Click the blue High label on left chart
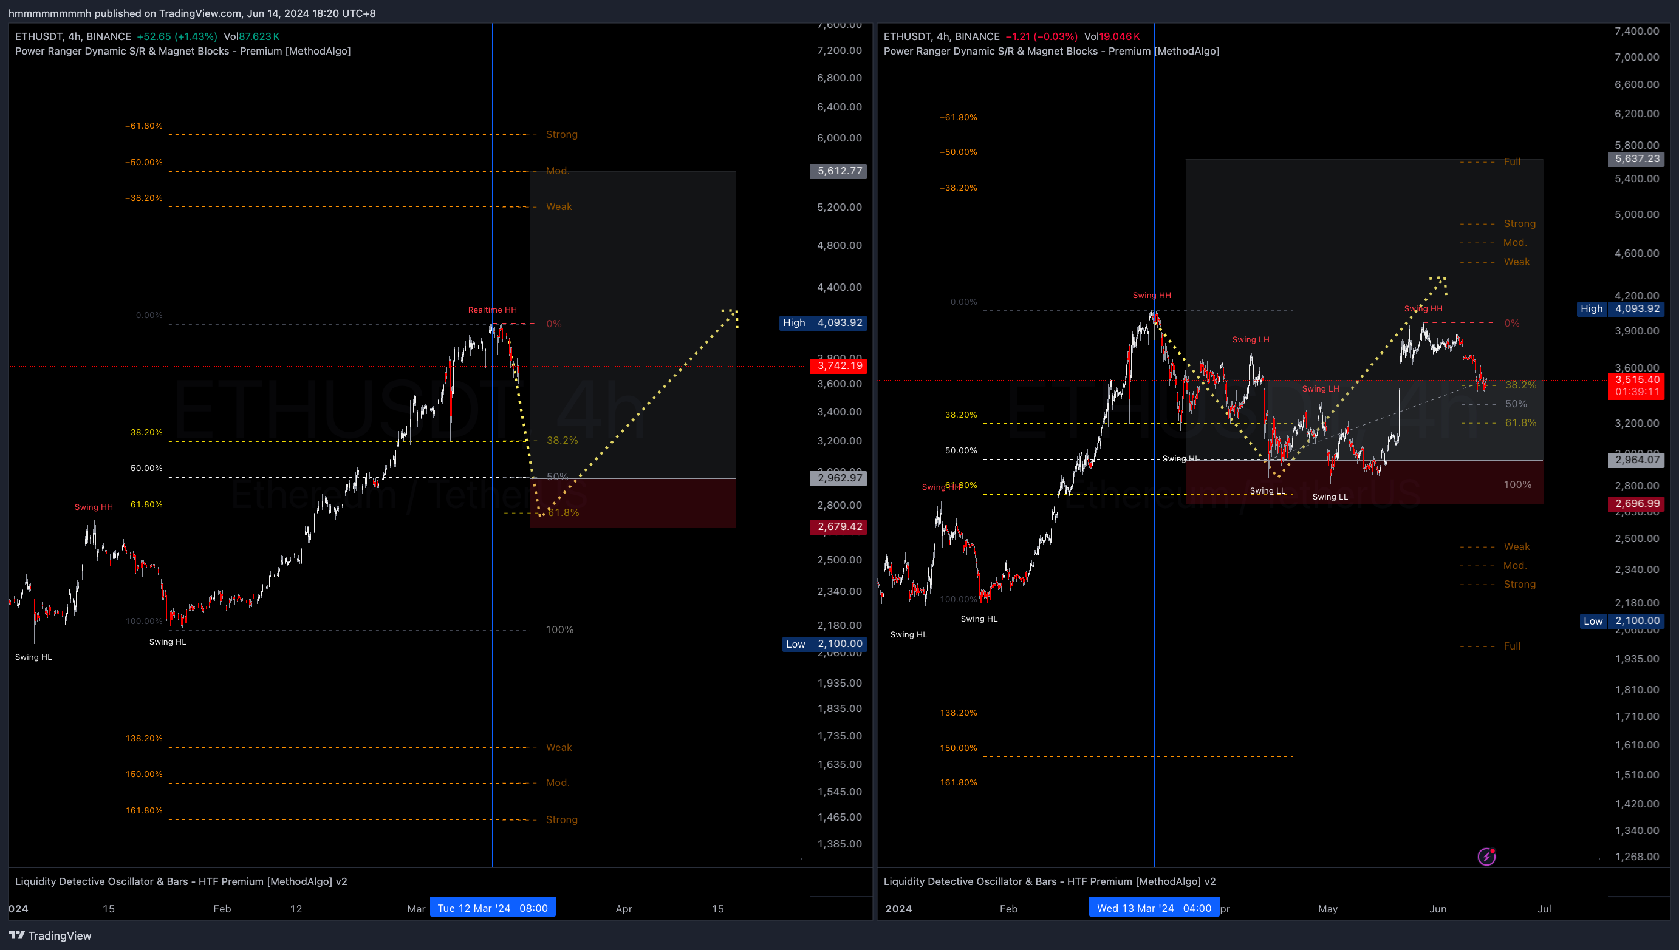The height and width of the screenshot is (950, 1679). coord(794,322)
